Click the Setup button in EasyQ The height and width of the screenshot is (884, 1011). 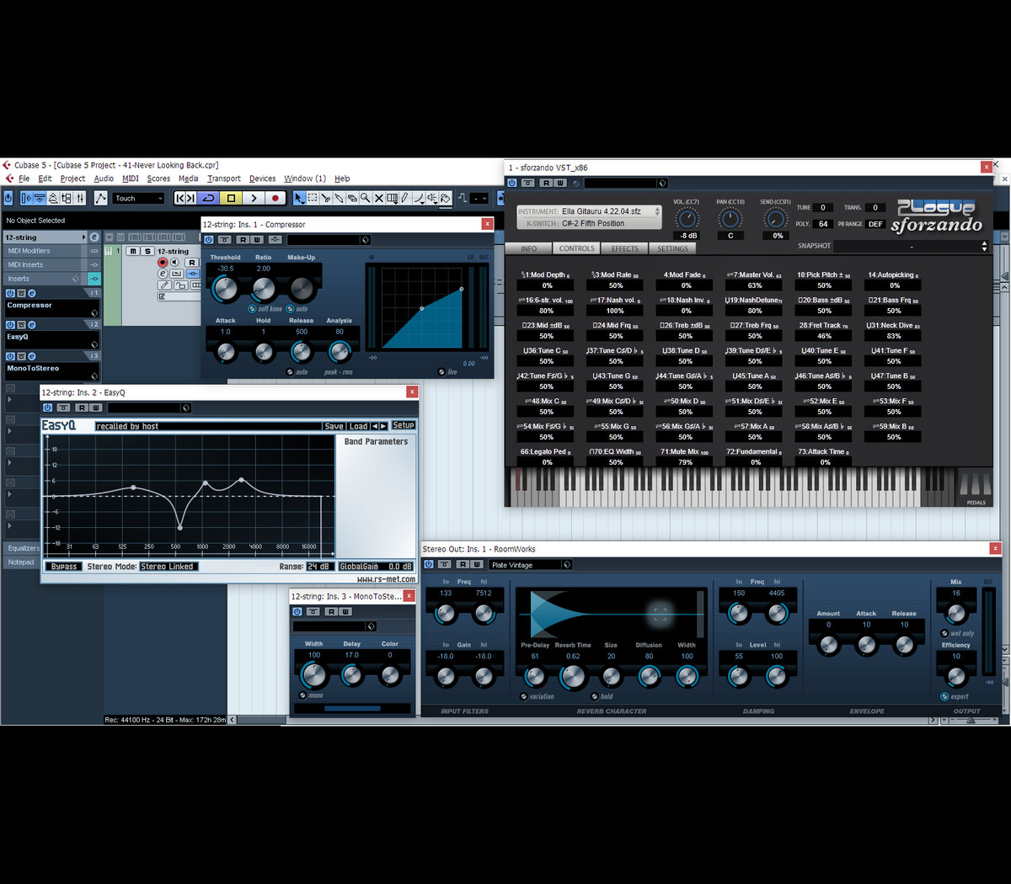tap(404, 426)
